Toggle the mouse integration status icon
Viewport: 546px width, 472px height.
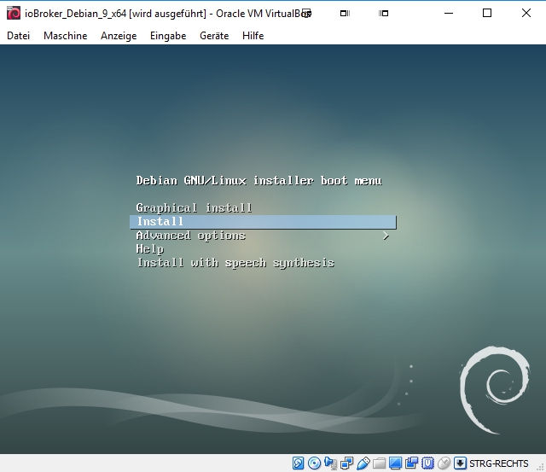[444, 463]
